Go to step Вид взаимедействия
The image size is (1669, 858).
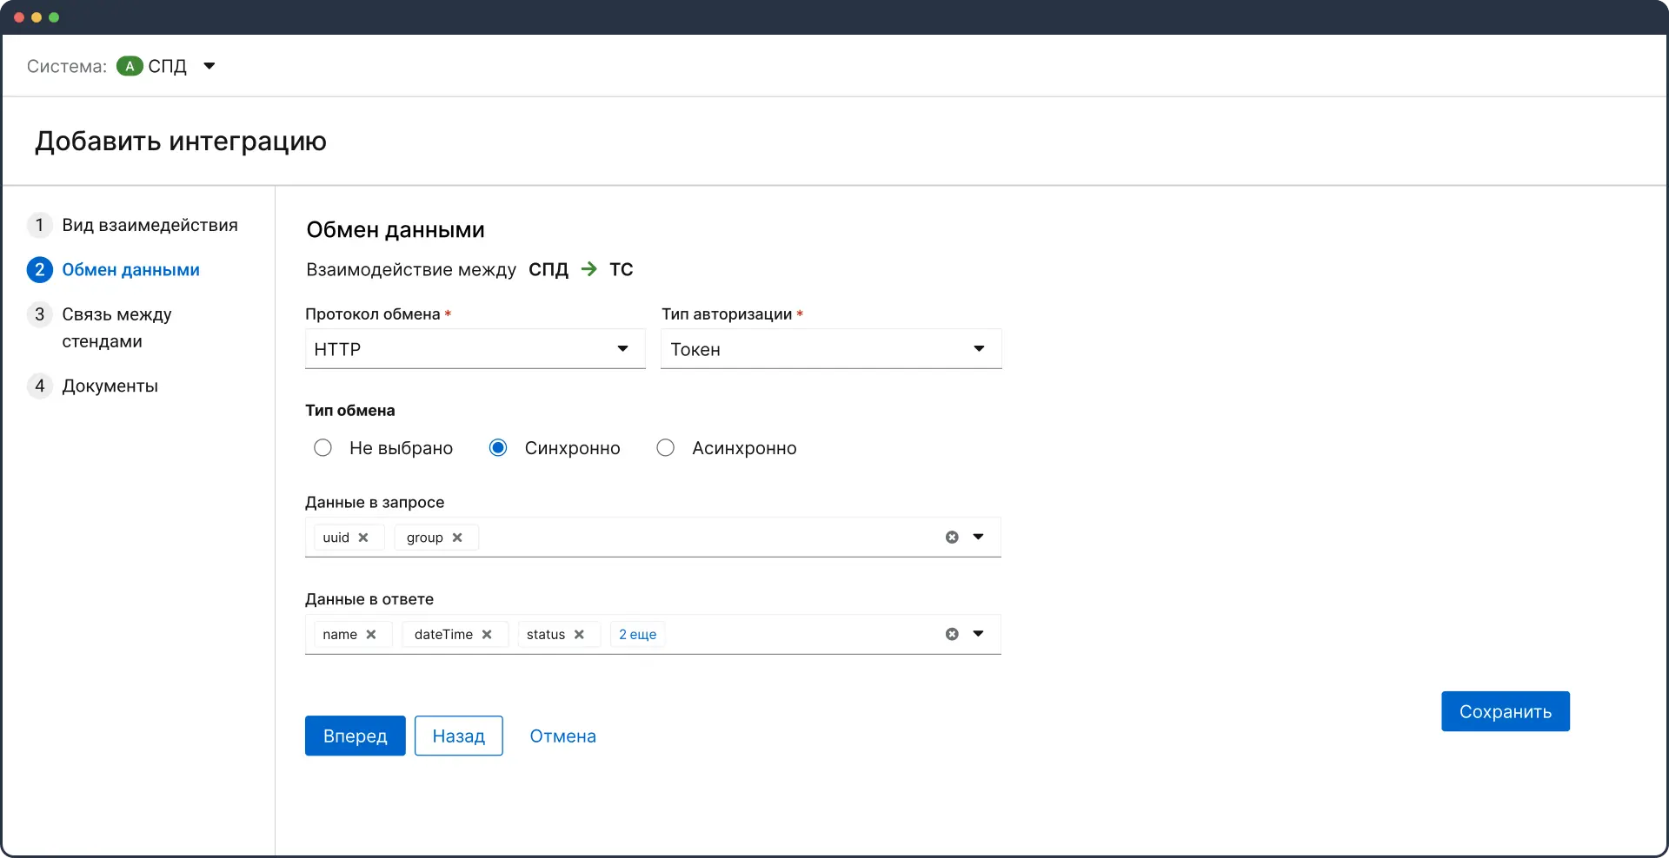coord(150,225)
